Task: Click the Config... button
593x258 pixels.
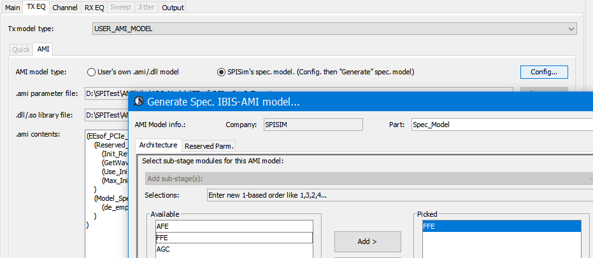Action: (x=544, y=72)
